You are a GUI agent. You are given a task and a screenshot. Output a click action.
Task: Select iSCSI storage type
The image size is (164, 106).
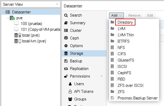134,67
